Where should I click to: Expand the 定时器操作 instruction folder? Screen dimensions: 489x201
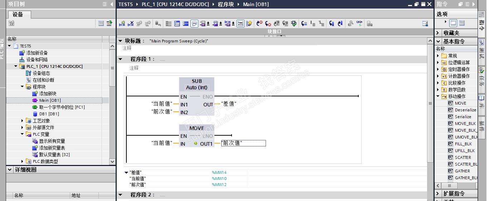438,69
